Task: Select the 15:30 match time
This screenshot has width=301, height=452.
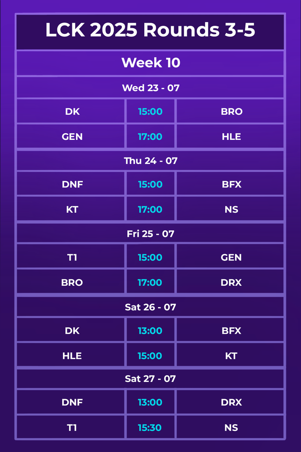Action: pyautogui.click(x=150, y=428)
